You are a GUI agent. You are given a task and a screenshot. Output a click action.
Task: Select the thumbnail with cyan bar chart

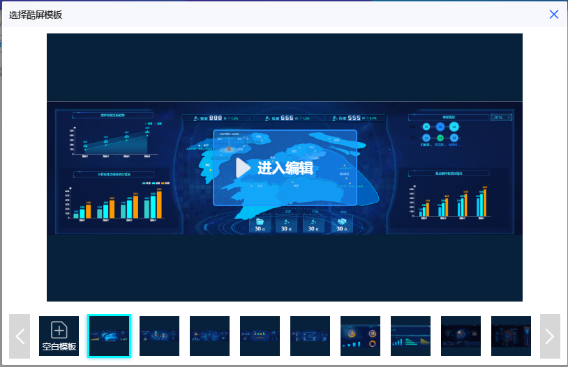point(410,336)
